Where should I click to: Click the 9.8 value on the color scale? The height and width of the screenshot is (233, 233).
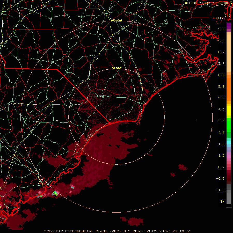[x=221, y=29]
